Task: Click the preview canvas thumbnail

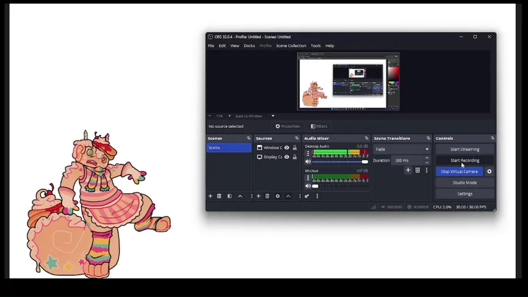Action: coord(348,82)
